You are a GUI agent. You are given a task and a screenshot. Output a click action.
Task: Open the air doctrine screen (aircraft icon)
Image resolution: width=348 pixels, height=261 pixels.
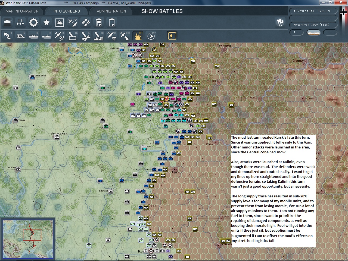coord(73,22)
